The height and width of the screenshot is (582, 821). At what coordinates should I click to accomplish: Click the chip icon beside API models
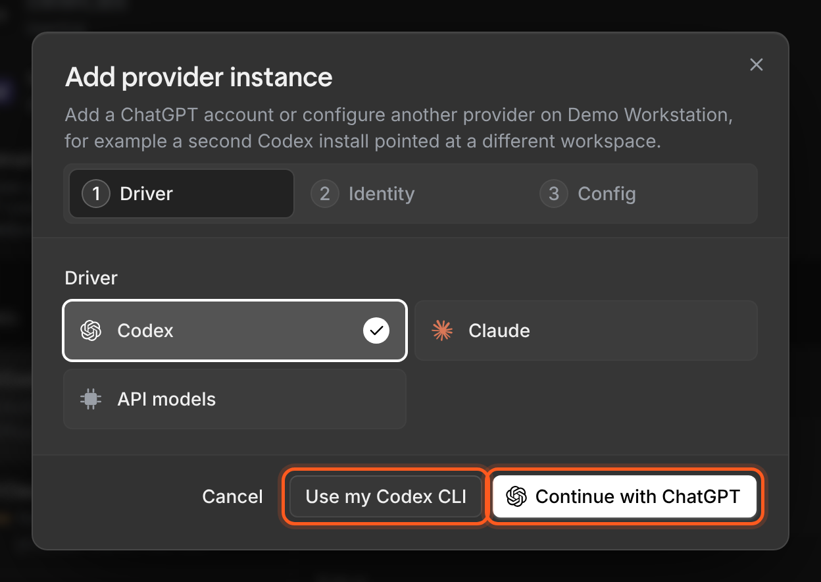click(x=91, y=399)
